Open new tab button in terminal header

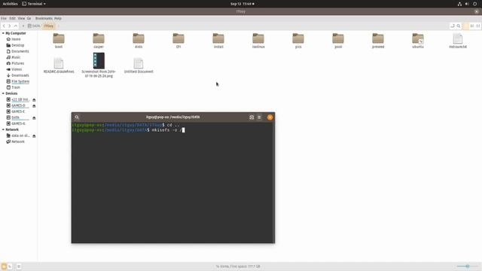(252, 117)
